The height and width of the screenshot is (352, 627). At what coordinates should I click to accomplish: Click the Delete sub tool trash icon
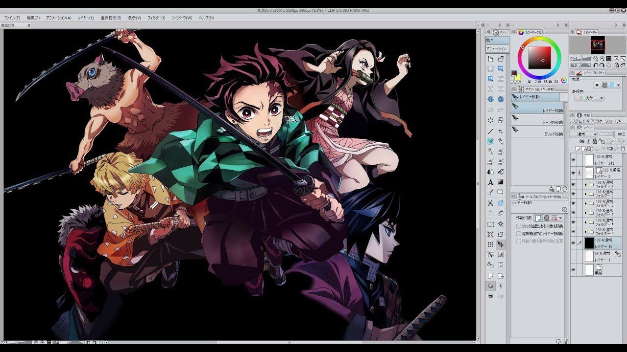tap(564, 189)
